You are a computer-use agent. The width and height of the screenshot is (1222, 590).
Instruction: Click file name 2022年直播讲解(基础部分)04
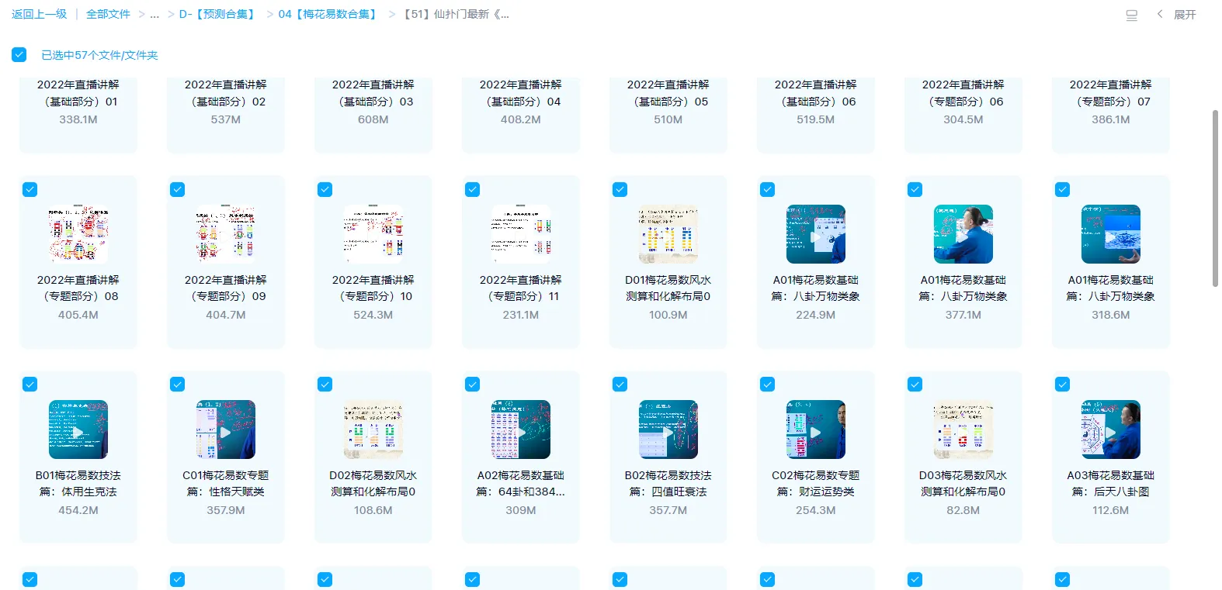tap(521, 93)
